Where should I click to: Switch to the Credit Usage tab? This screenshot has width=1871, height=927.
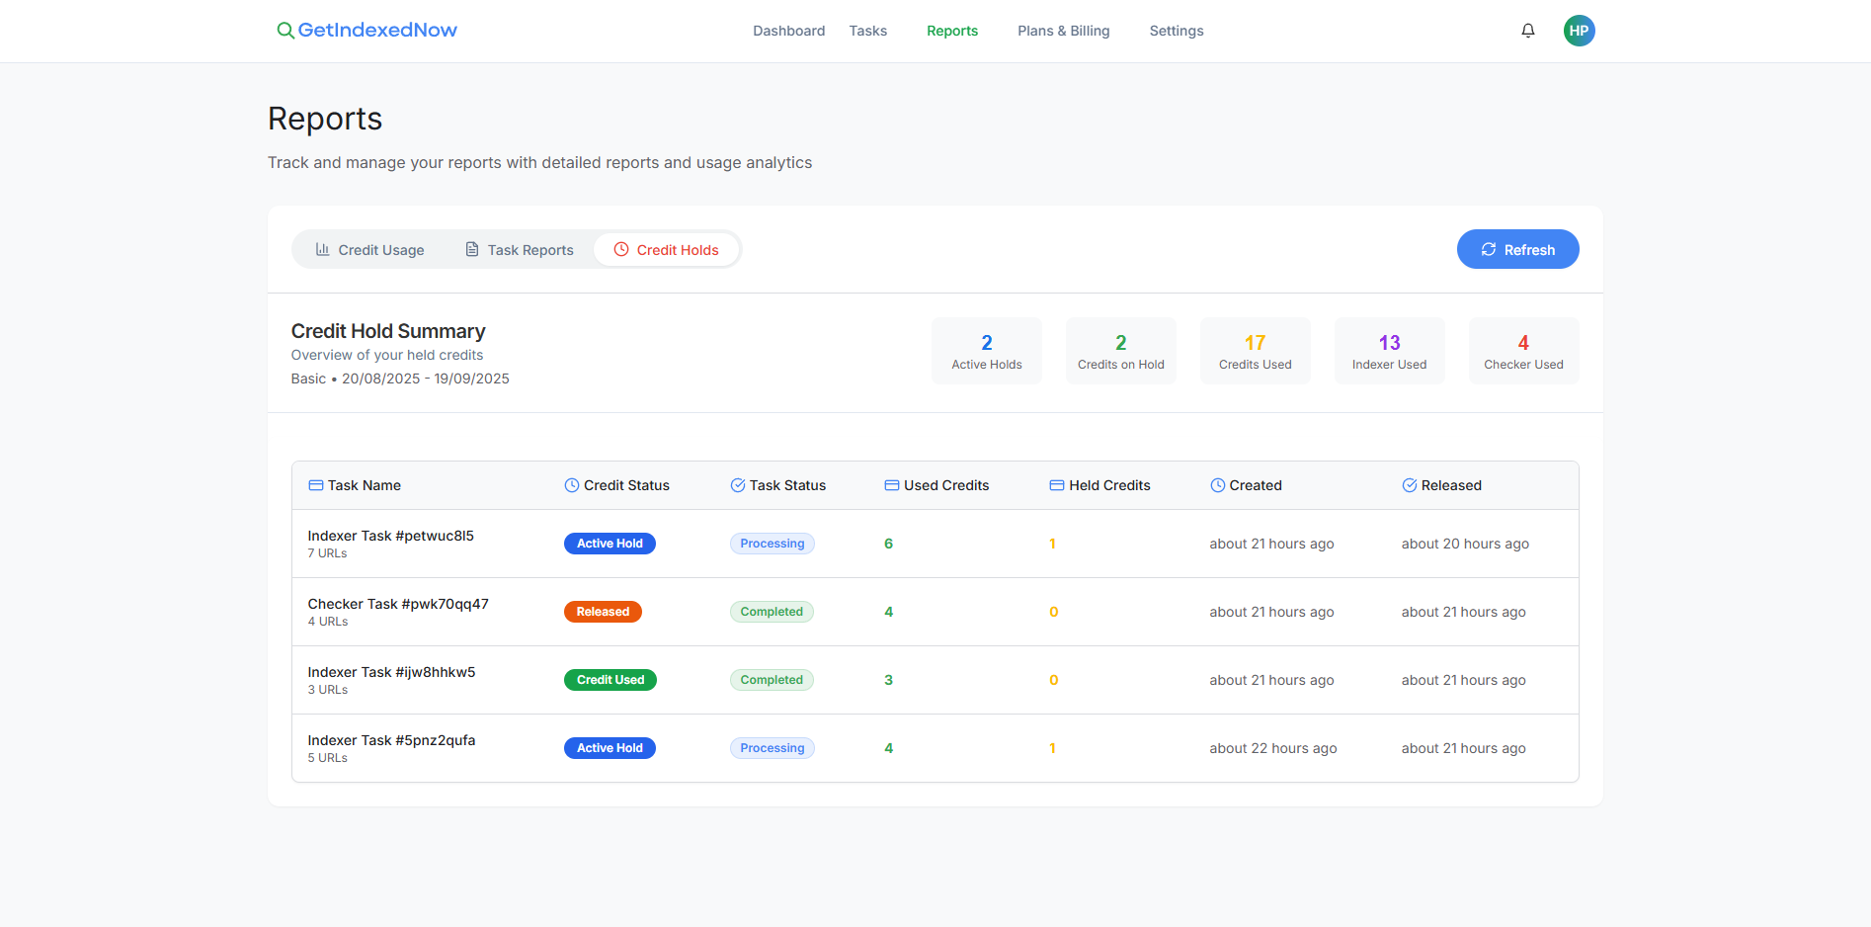click(x=380, y=249)
